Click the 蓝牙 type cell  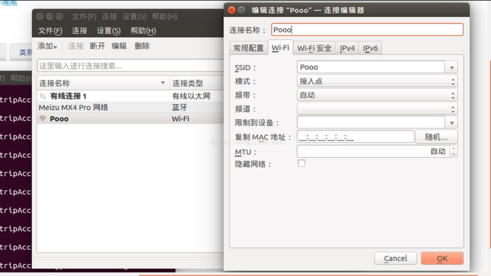[x=180, y=107]
